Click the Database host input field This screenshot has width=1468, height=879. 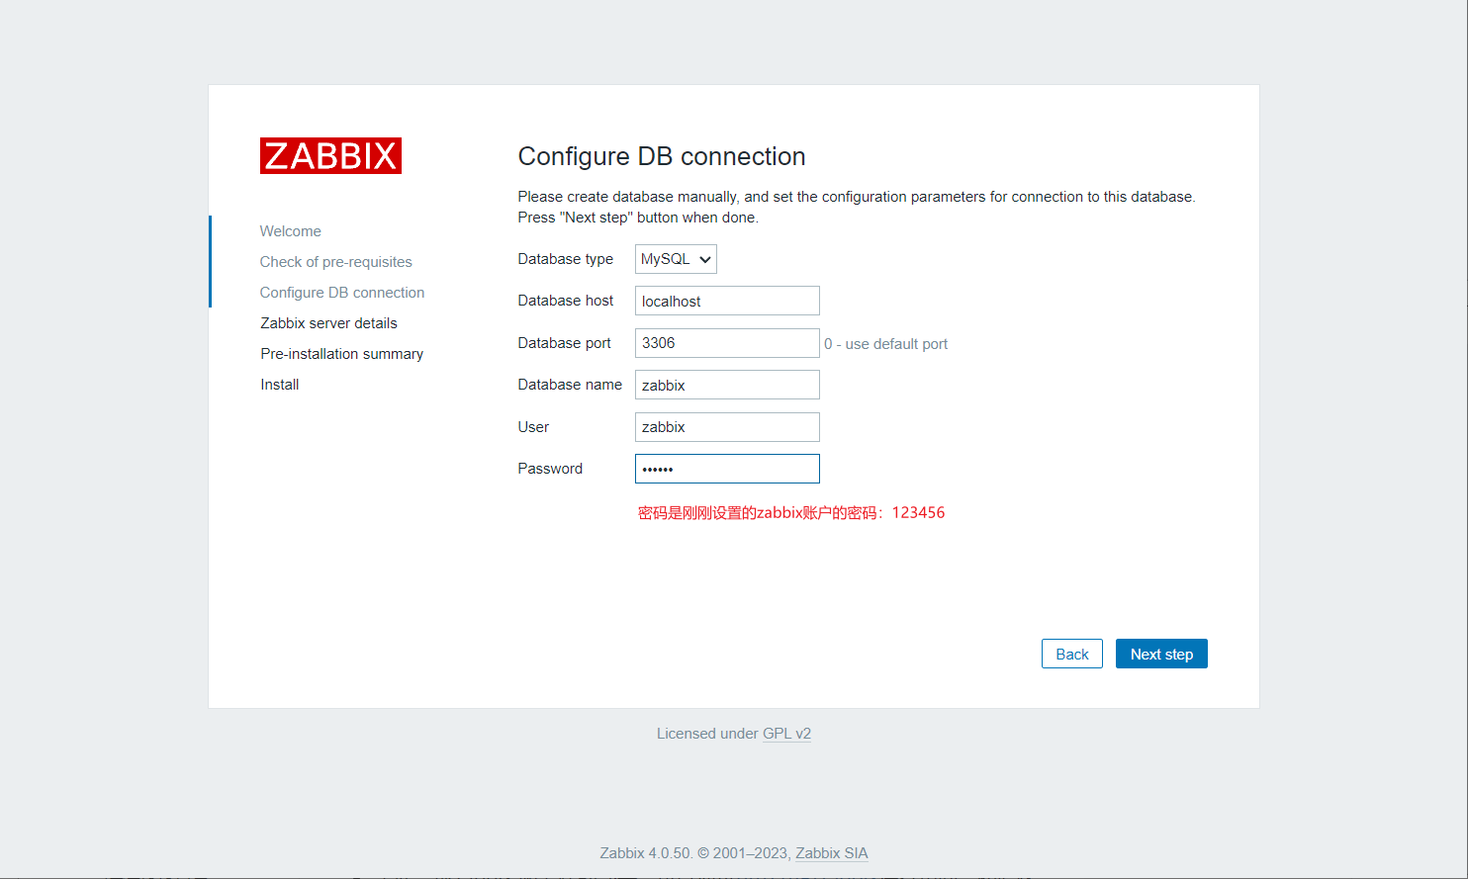click(727, 302)
